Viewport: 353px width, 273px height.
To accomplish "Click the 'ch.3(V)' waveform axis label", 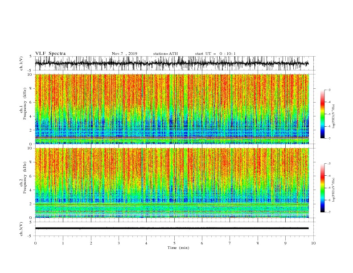I will pos(21,229).
